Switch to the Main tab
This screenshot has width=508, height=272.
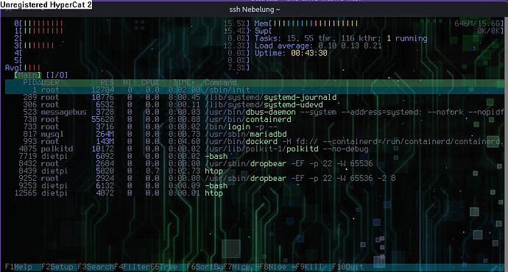(28, 75)
